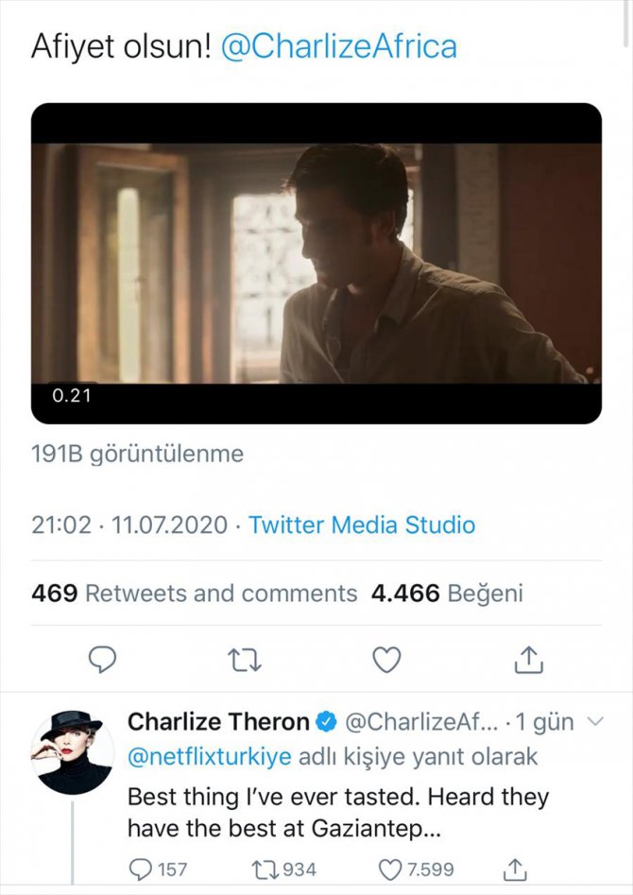Open the @netflixturkiye mention in reply

pyautogui.click(x=209, y=757)
